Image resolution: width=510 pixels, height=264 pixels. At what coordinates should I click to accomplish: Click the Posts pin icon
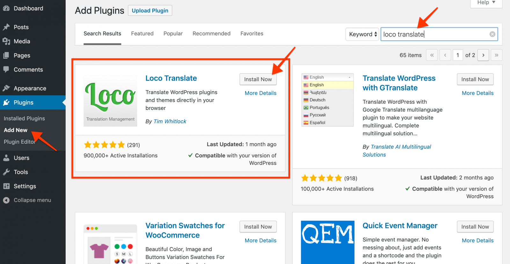pyautogui.click(x=6, y=27)
